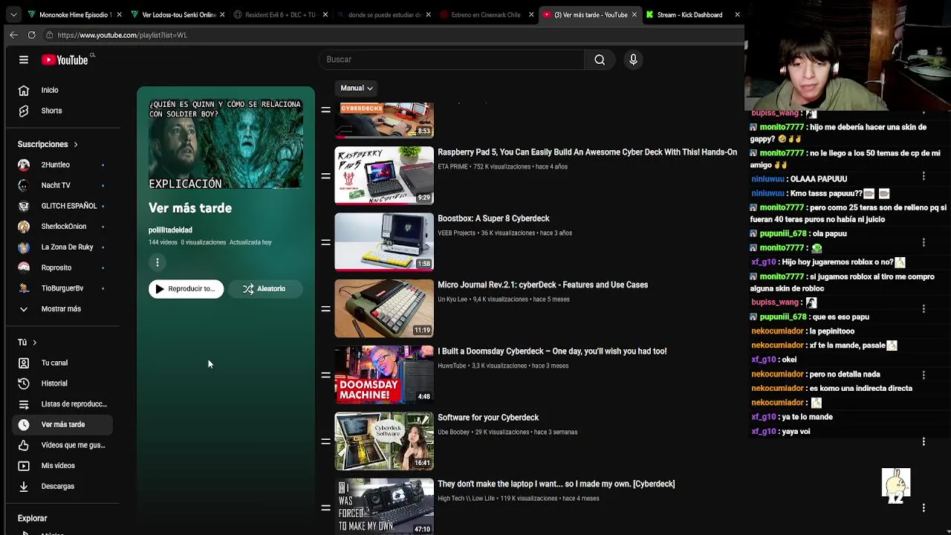The image size is (951, 535).
Task: Open They don't make the laptop video title
Action: [x=556, y=484]
